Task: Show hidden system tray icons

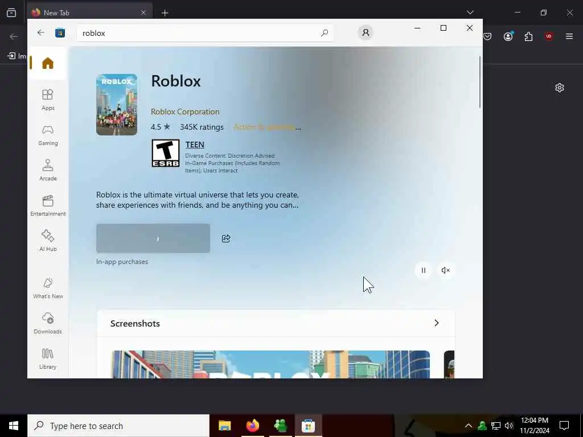Action: [x=469, y=426]
